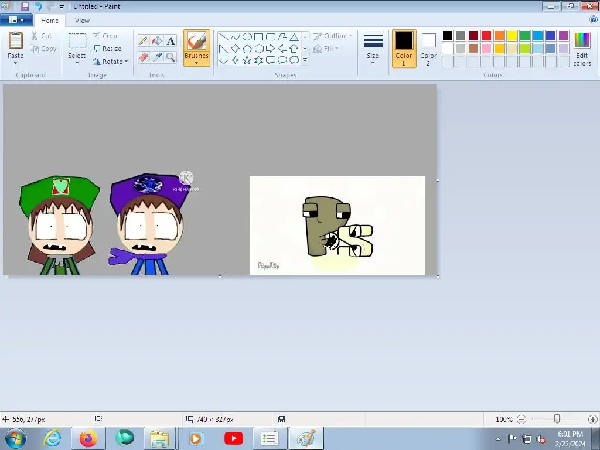This screenshot has width=600, height=450.
Task: Click the Save icon in title bar
Action: (x=25, y=6)
